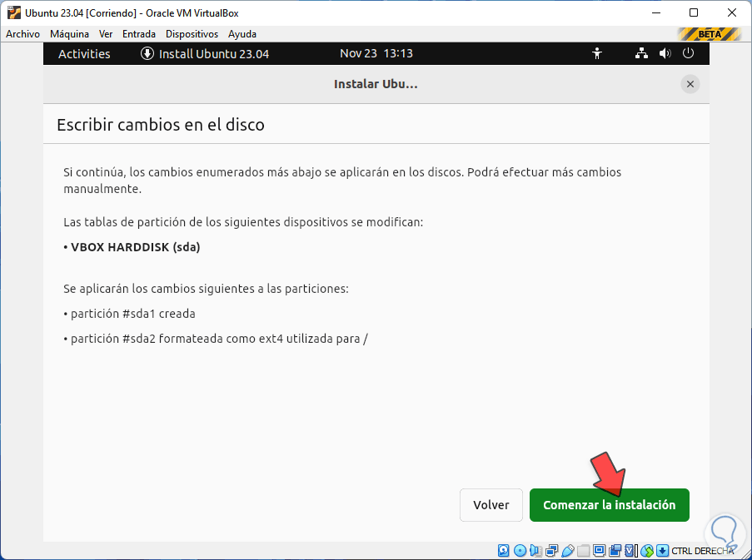Screen dimensions: 752x560
Task: Open the Entrada menu
Action: coord(139,34)
